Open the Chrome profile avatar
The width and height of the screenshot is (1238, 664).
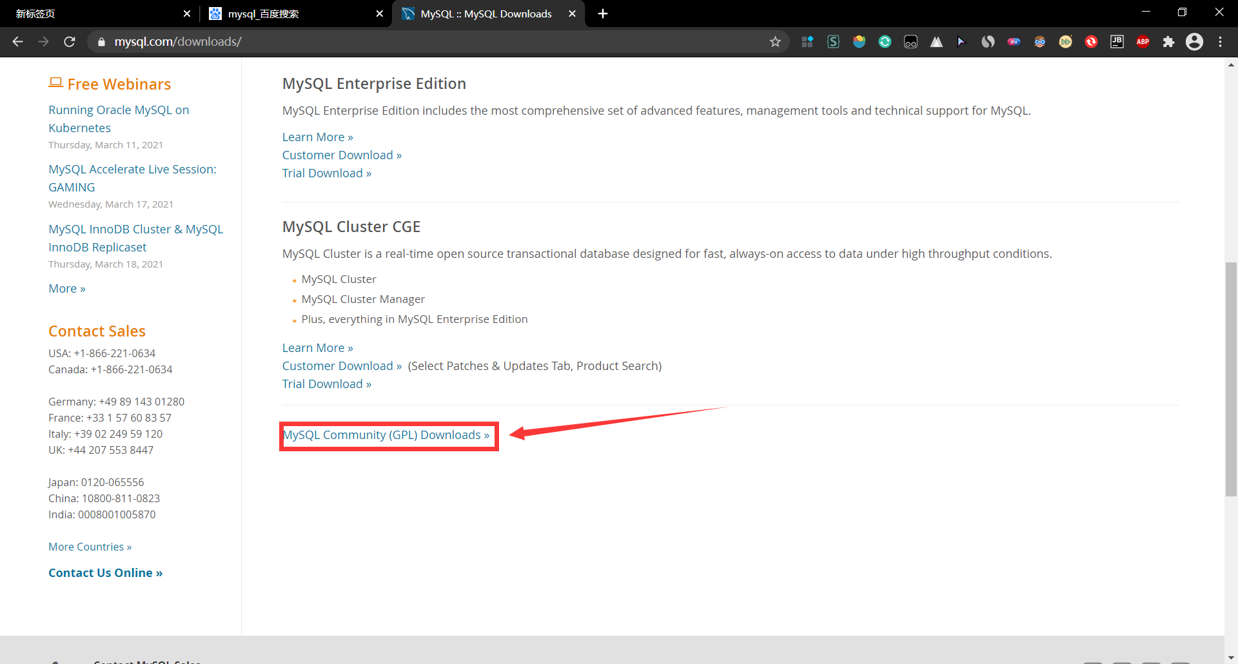(1194, 42)
